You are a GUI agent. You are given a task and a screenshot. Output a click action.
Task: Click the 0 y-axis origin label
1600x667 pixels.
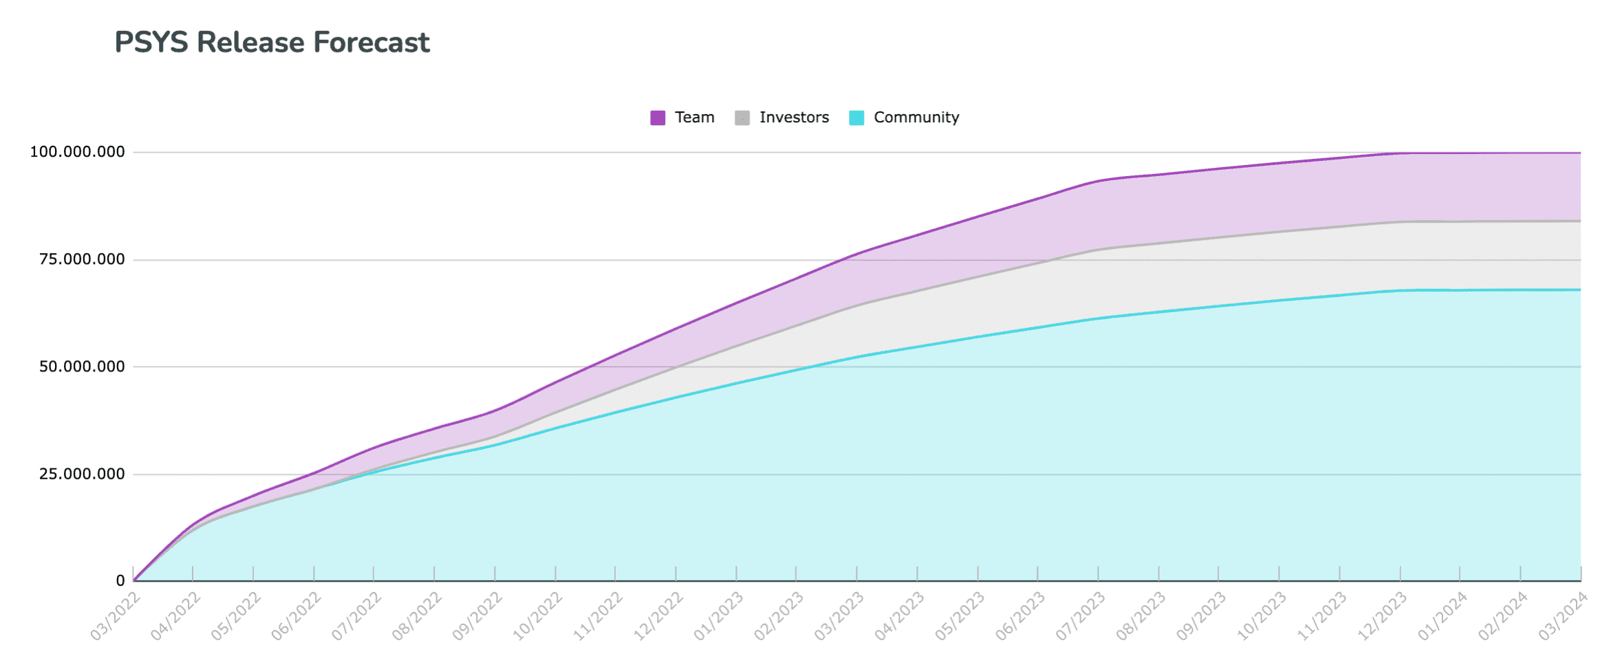pos(120,581)
